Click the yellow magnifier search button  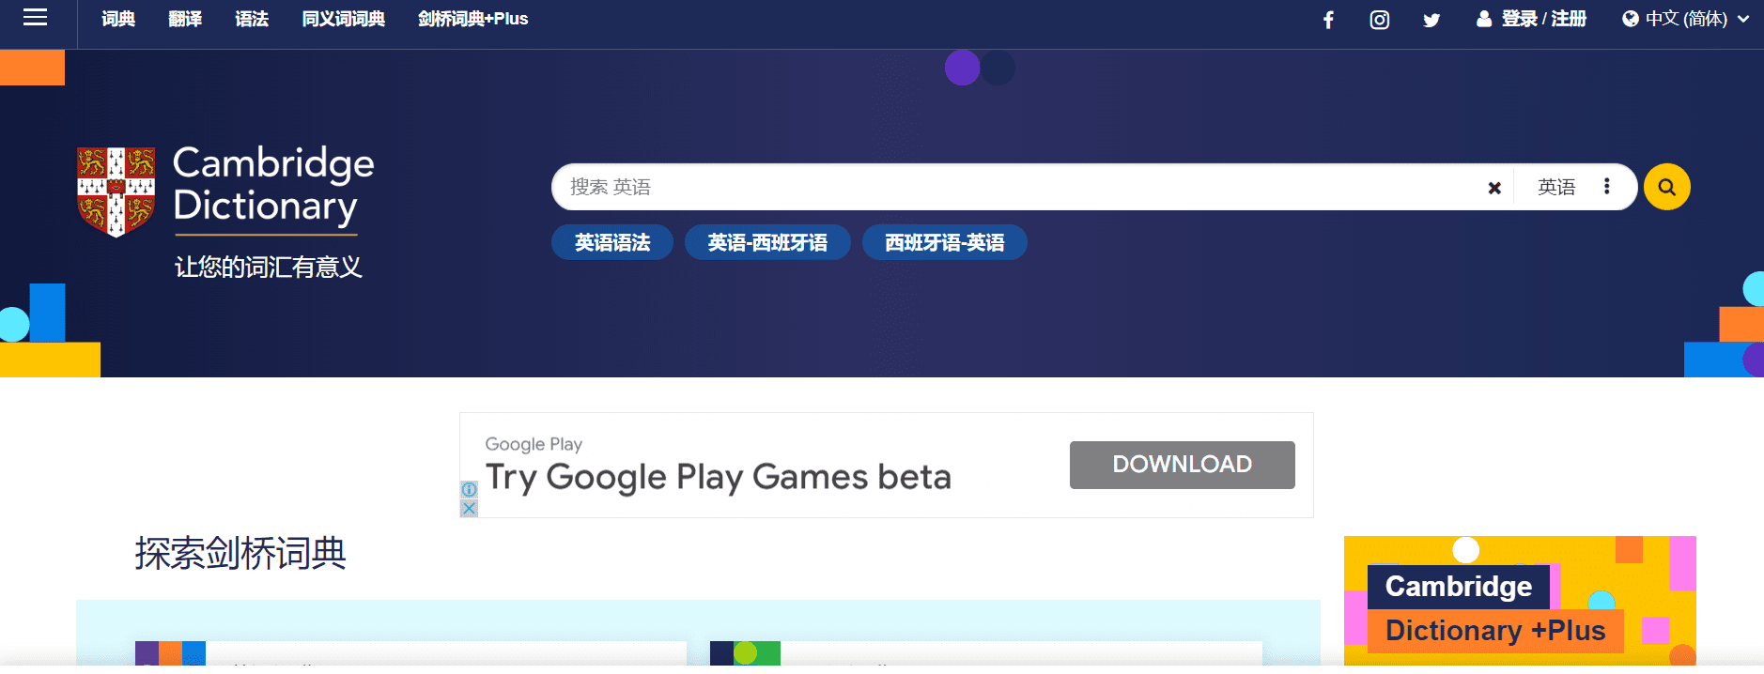[x=1666, y=187]
